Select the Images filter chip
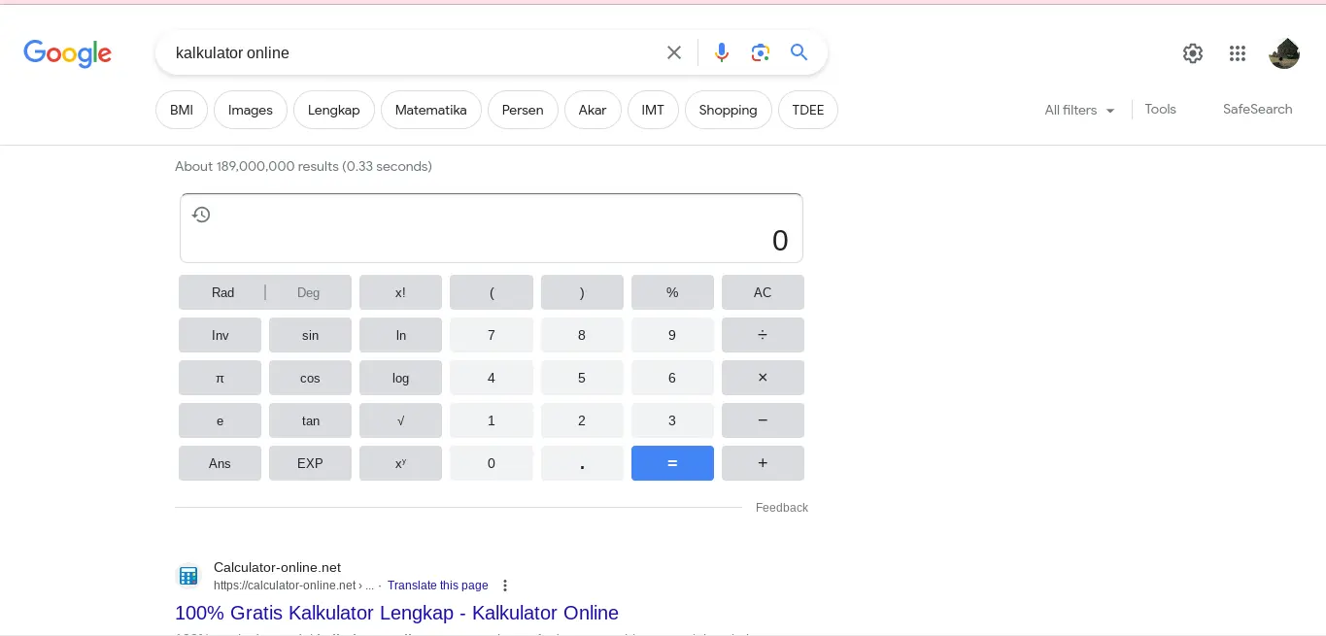Image resolution: width=1326 pixels, height=636 pixels. tap(250, 110)
